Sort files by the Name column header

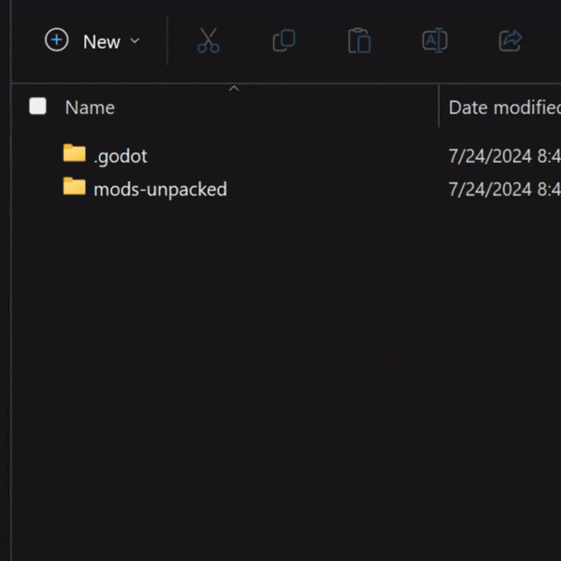tap(90, 108)
